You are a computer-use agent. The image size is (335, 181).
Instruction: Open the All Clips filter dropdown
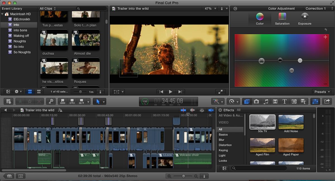(x=48, y=9)
